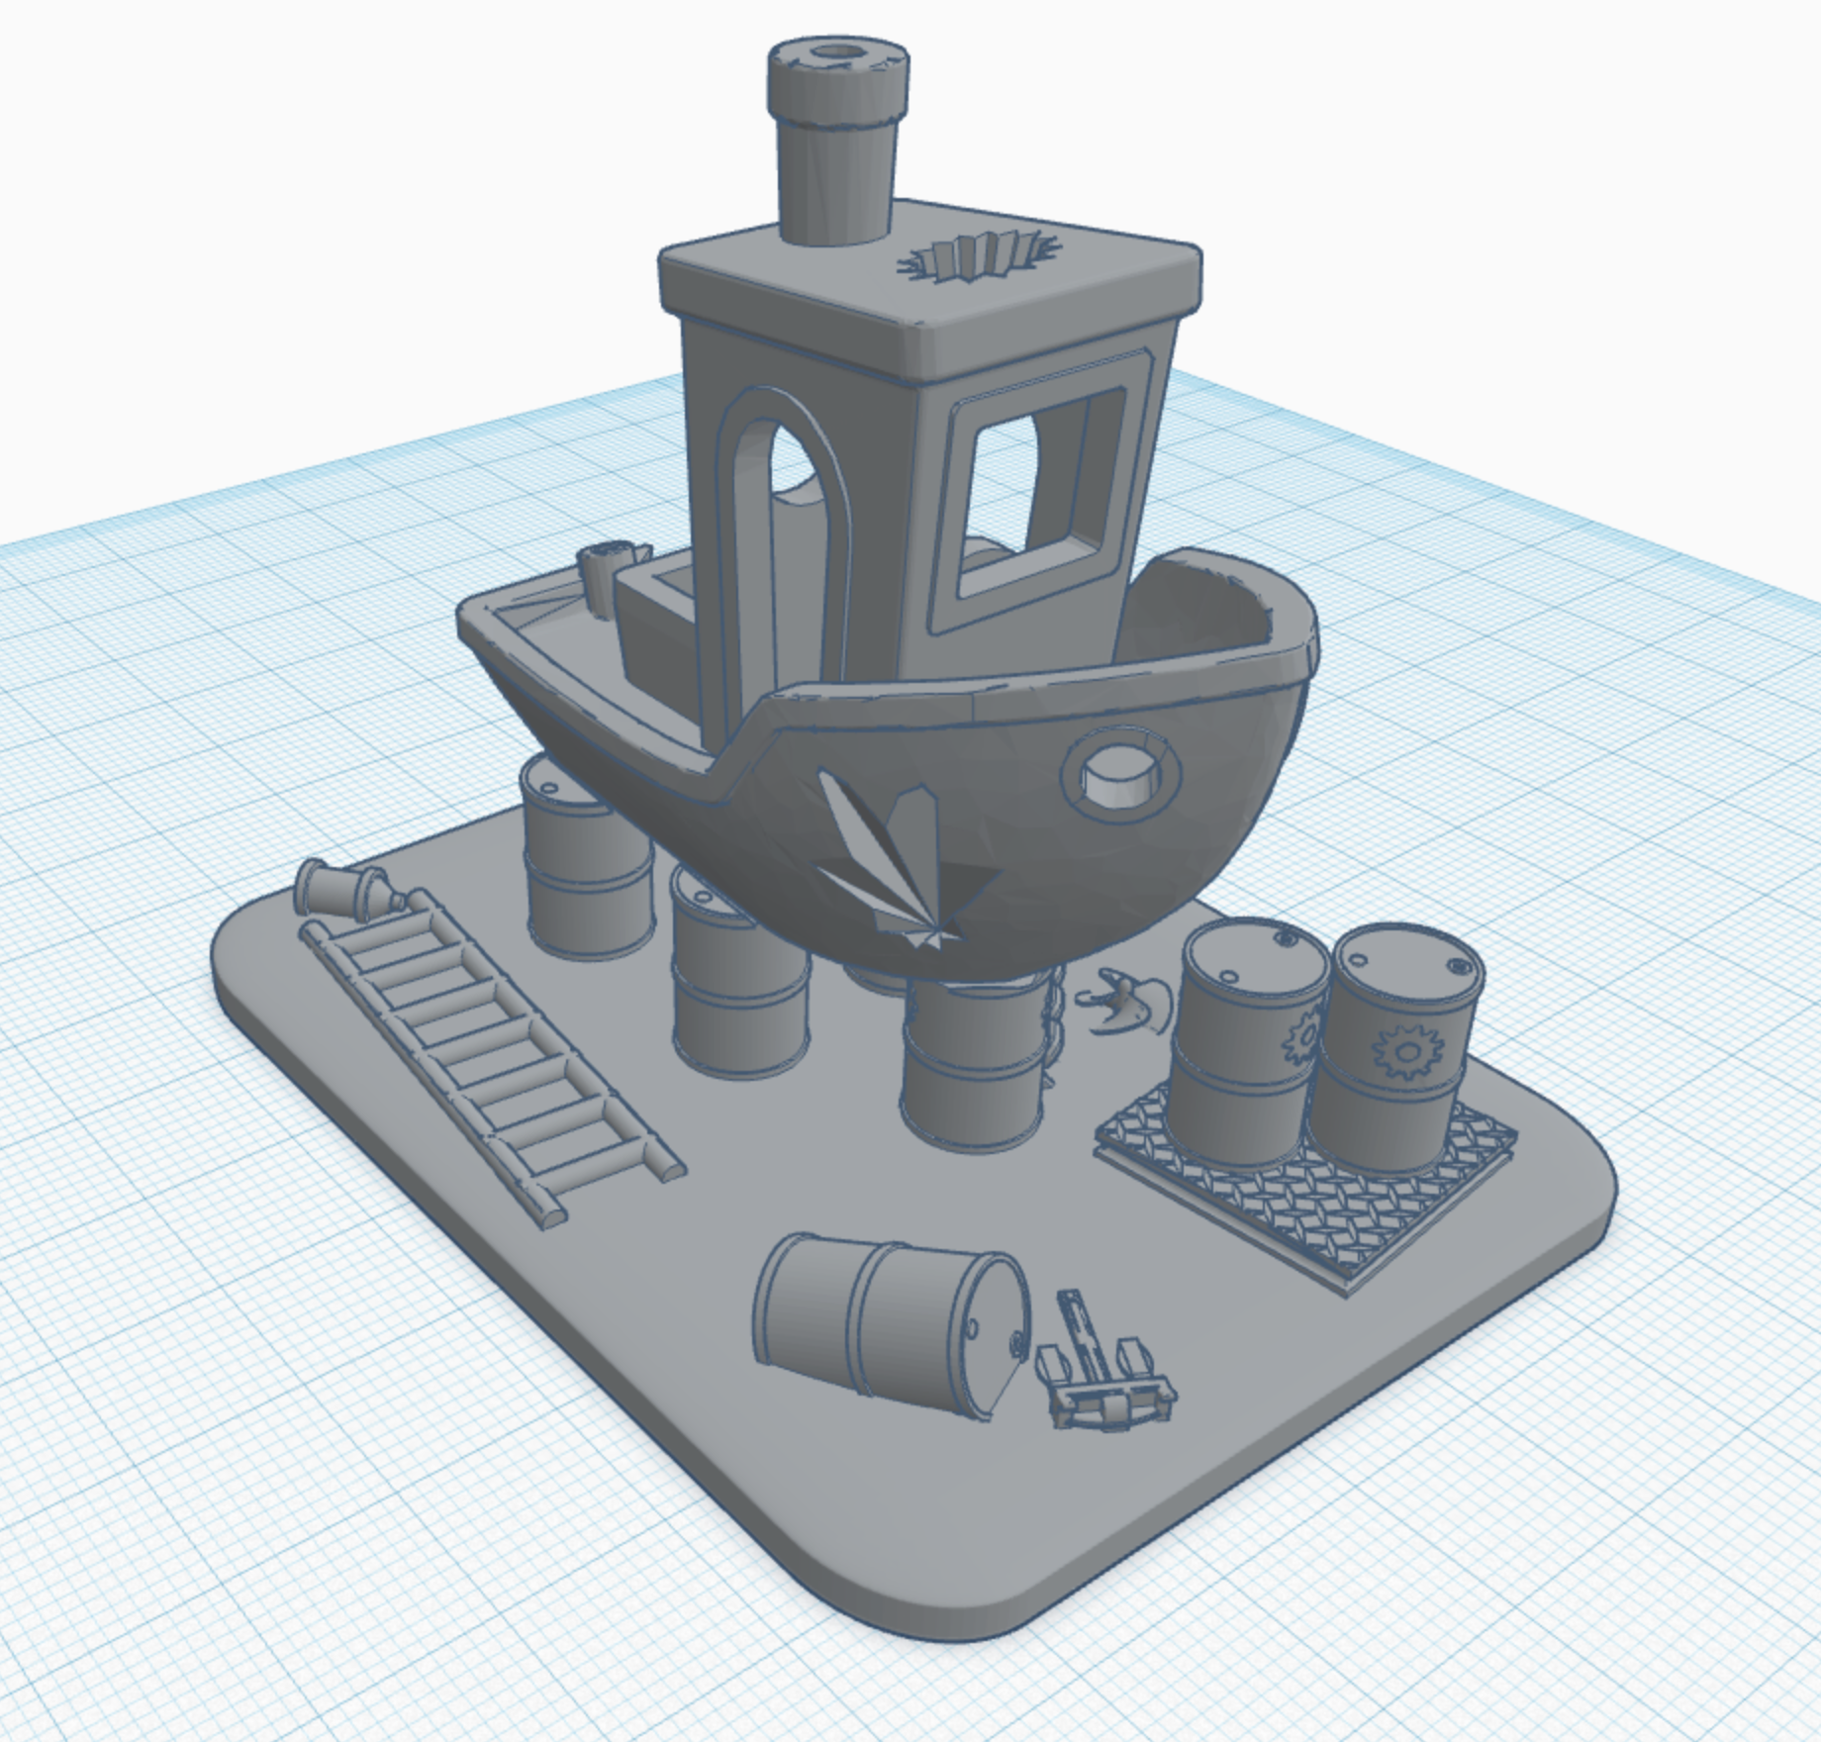This screenshot has height=1742, width=1821.
Task: Click the propeller lying beside the hull
Action: tap(1126, 1002)
